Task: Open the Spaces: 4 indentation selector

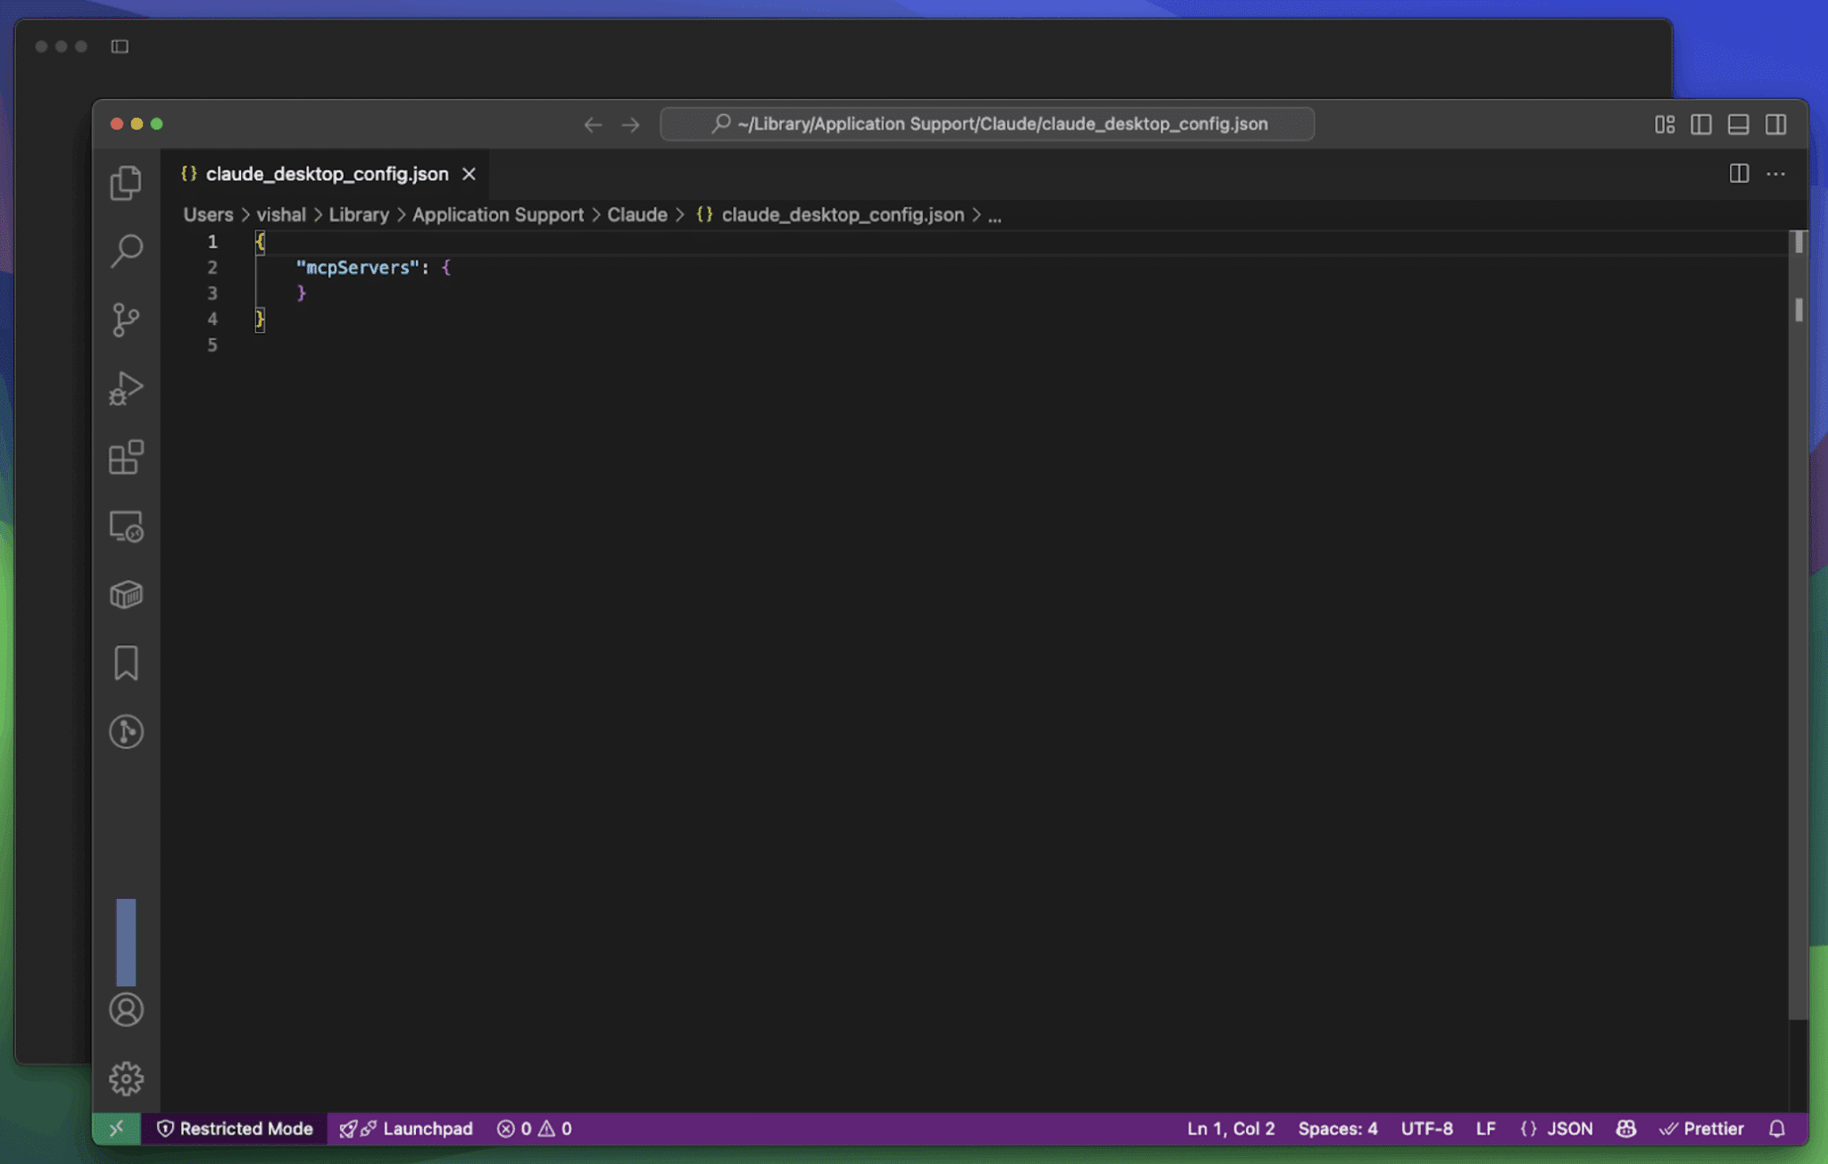Action: point(1337,1128)
